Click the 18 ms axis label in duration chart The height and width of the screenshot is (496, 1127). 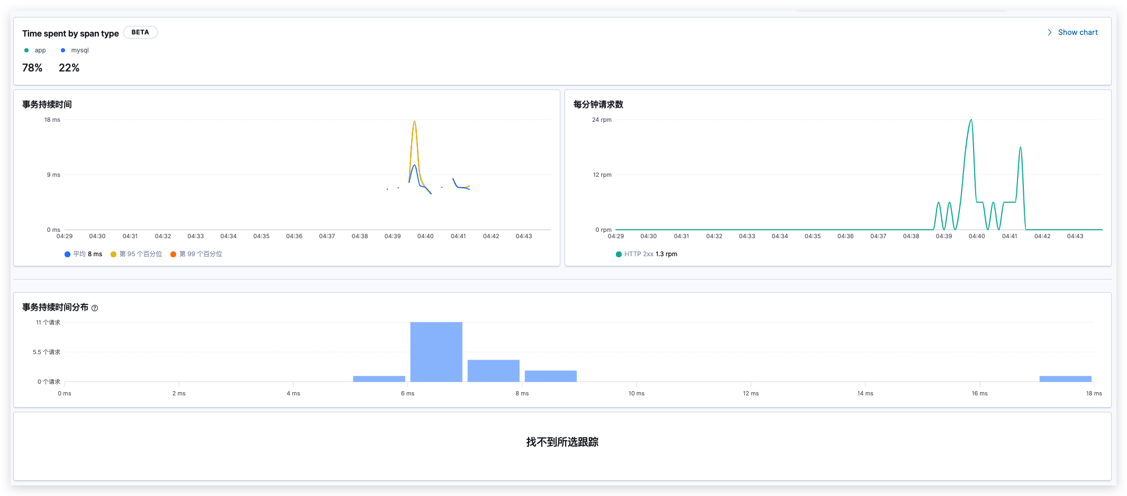tap(52, 120)
